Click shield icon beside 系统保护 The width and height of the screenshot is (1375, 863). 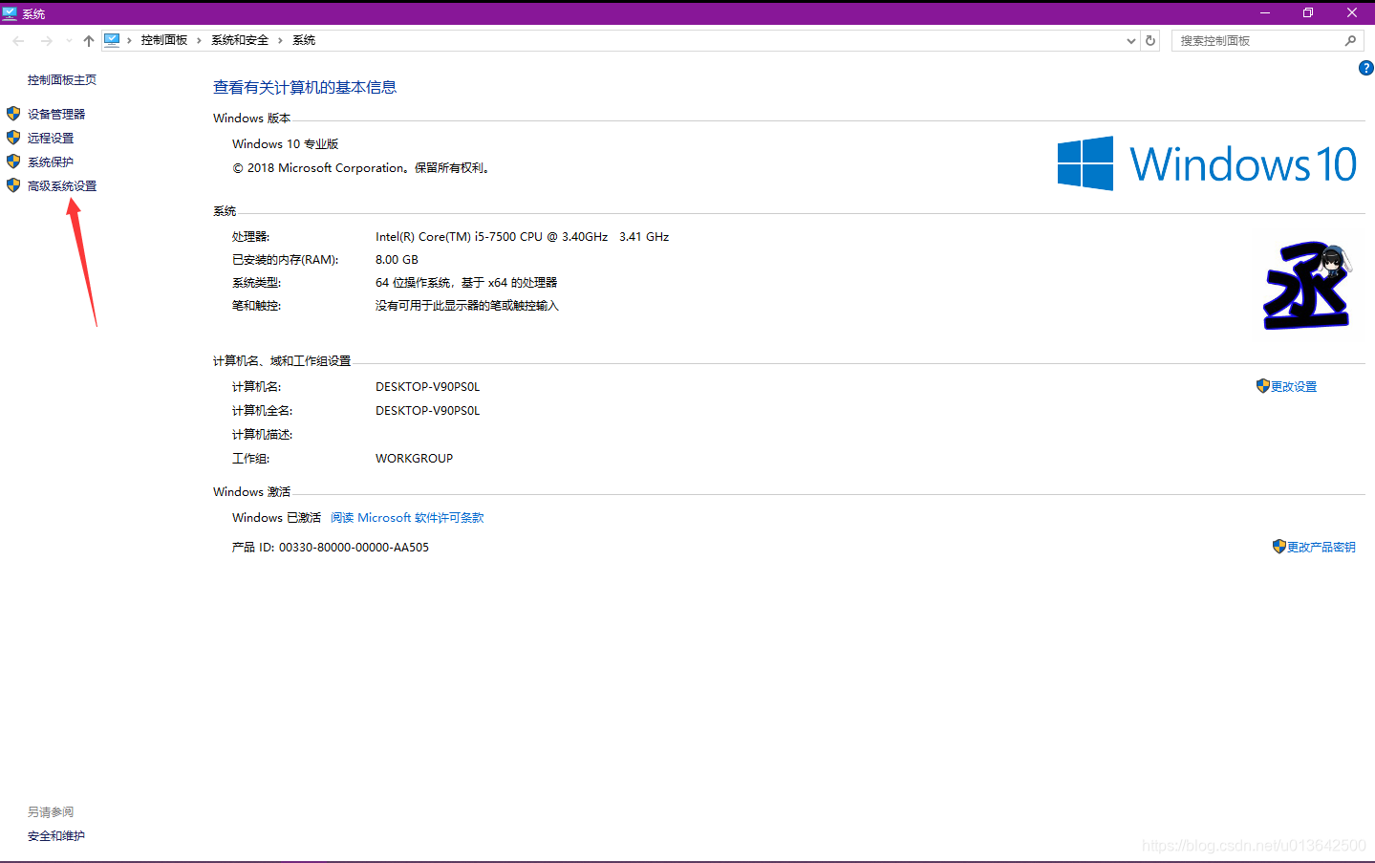pos(13,162)
